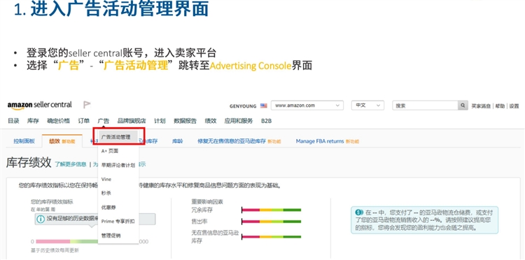Open the 应用和服务 menu

pos(239,121)
